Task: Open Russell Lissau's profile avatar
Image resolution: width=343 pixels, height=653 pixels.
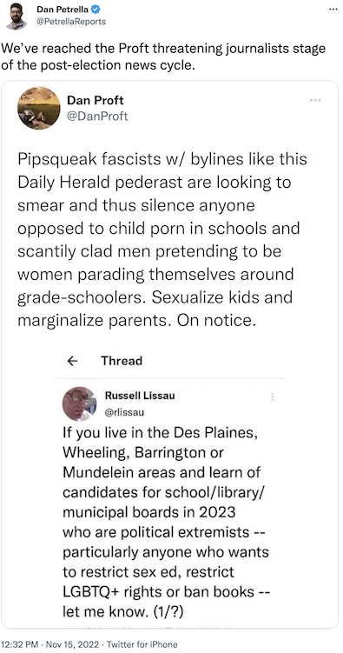Action: (79, 403)
